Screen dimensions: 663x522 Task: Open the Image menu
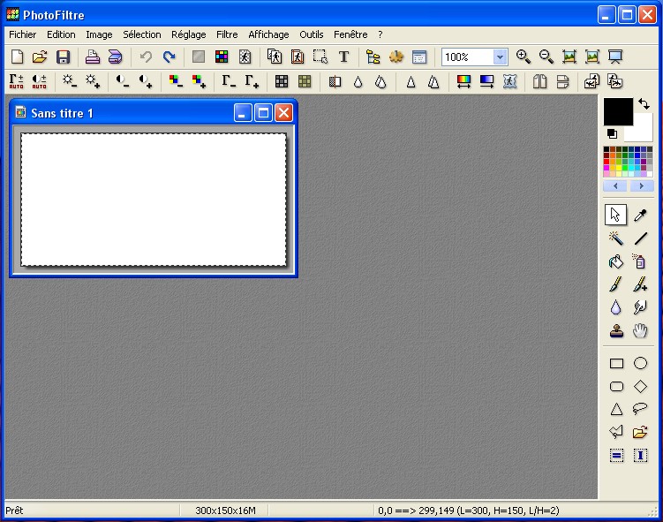99,34
